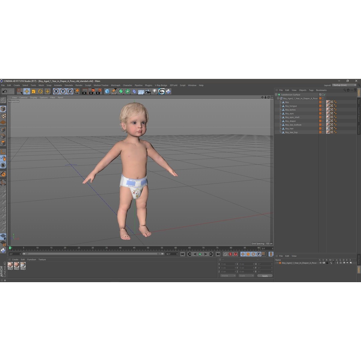This screenshot has width=361, height=361.
Task: Select the Live Selection tool
Action: pyautogui.click(x=20, y=91)
